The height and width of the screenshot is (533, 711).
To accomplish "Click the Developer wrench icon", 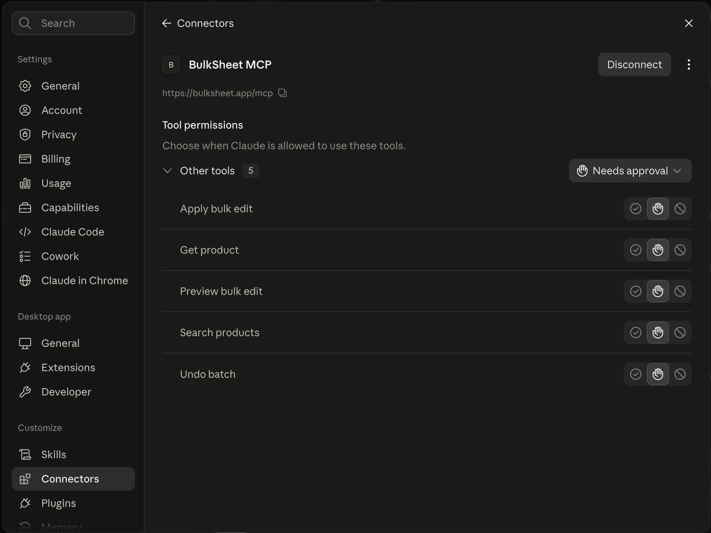I will pos(25,392).
